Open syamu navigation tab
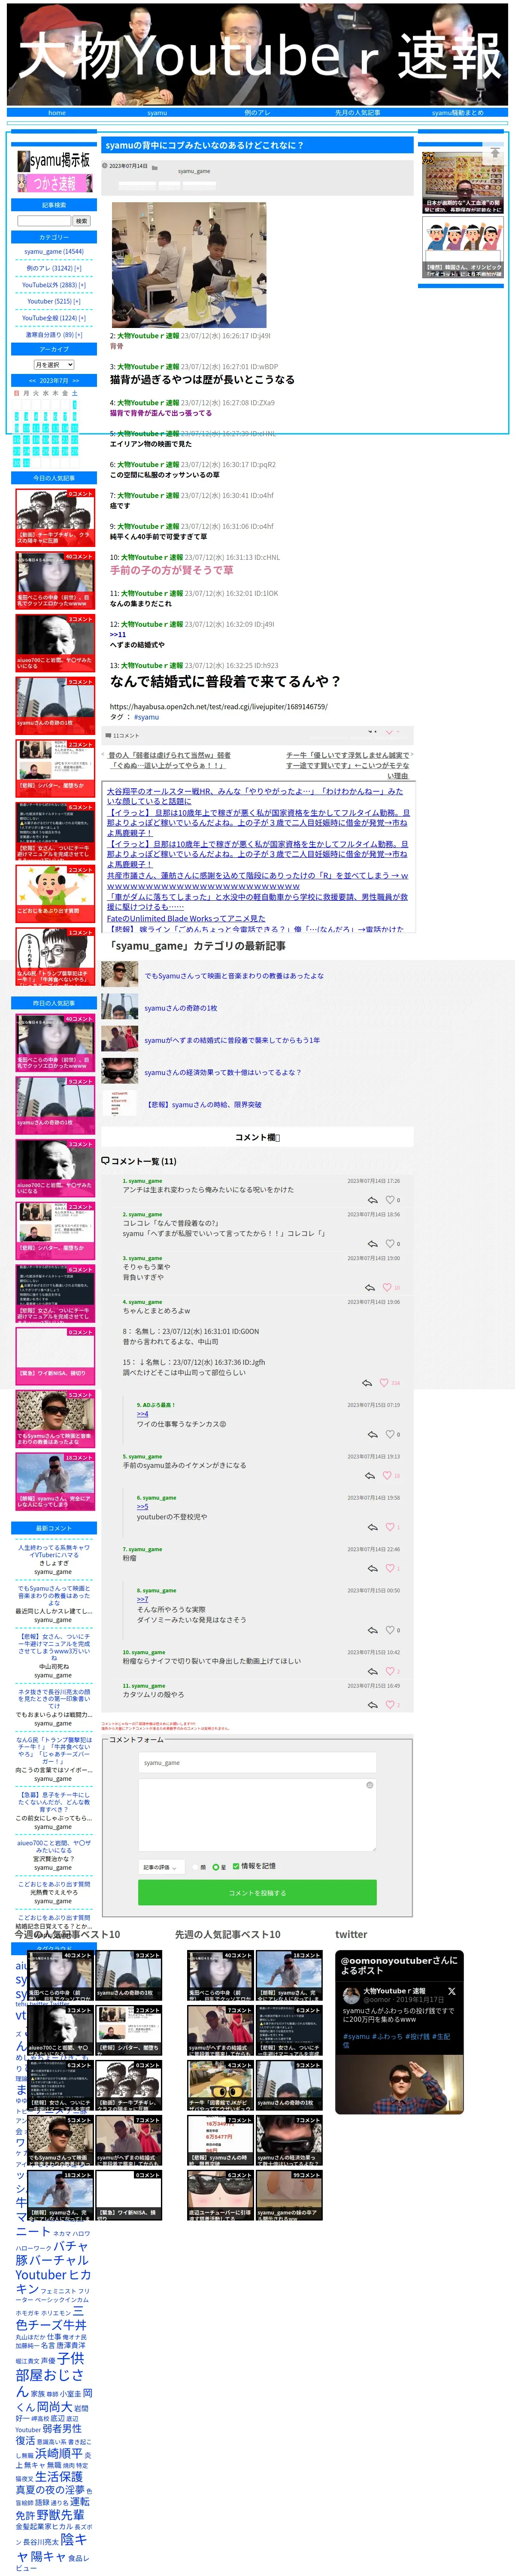Image resolution: width=515 pixels, height=2576 pixels. 157,113
